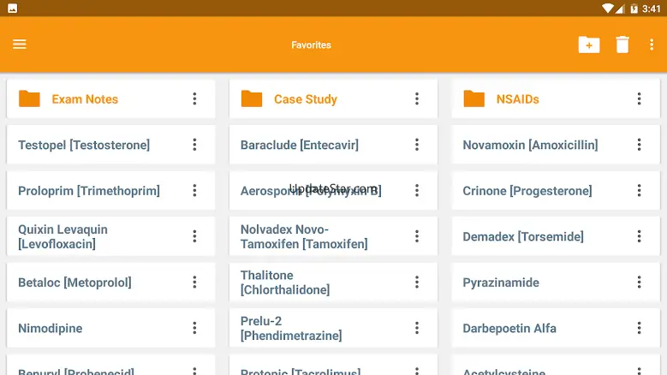Open the Exam Notes folder icon
Image resolution: width=667 pixels, height=375 pixels.
29,98
